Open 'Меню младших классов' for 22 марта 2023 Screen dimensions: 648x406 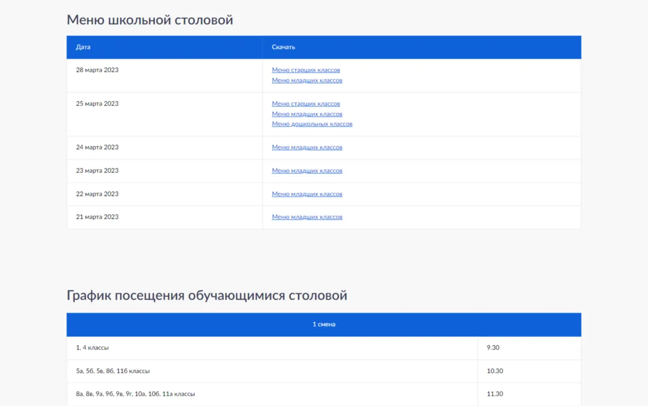307,194
